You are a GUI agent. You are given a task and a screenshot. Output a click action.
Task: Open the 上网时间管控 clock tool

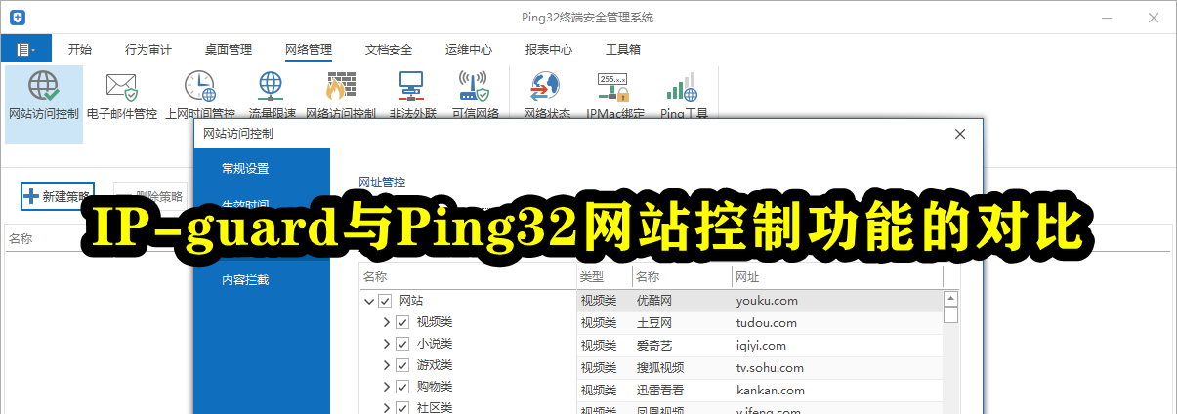(200, 95)
